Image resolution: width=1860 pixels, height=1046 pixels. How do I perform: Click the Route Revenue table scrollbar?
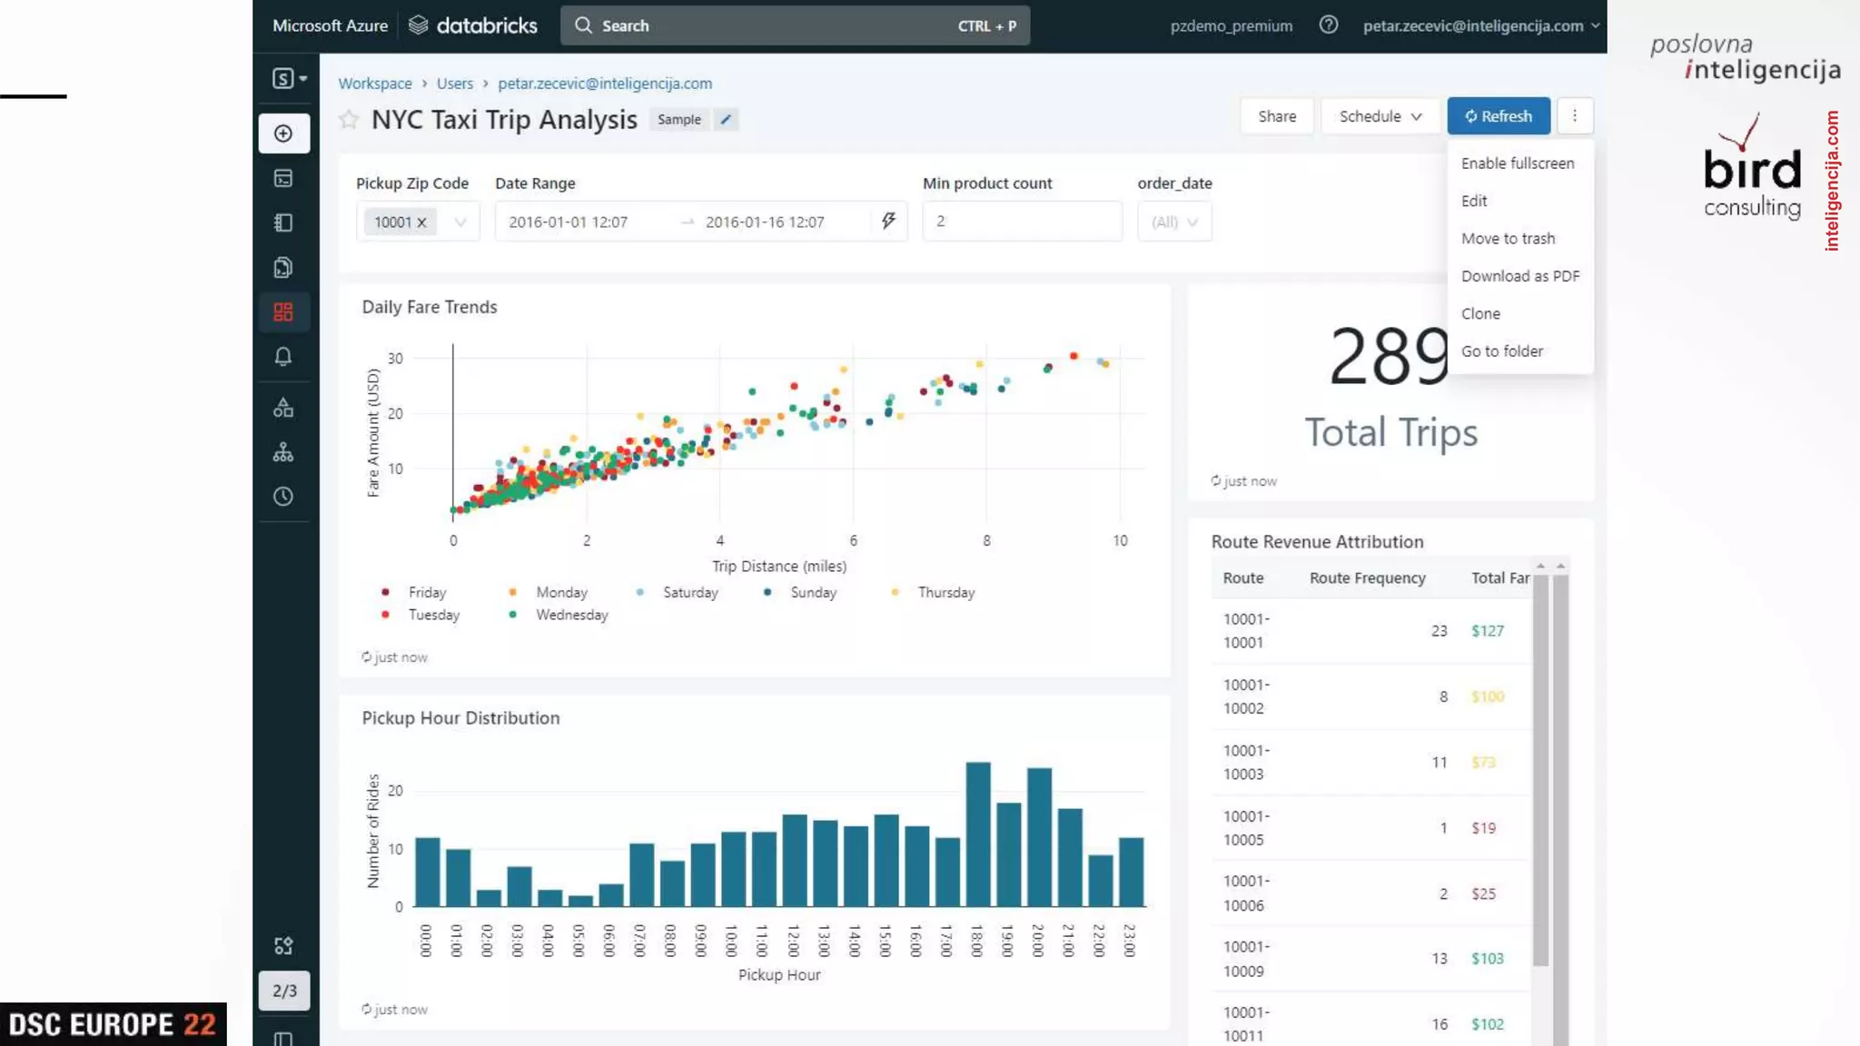1540,772
